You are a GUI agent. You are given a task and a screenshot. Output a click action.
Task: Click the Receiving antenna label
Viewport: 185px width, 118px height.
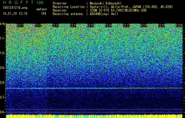point(68,14)
